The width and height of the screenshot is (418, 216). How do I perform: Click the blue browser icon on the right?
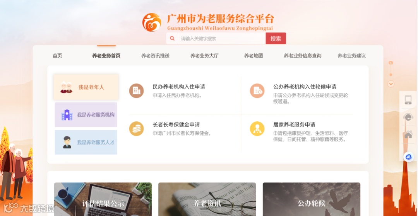408,157
